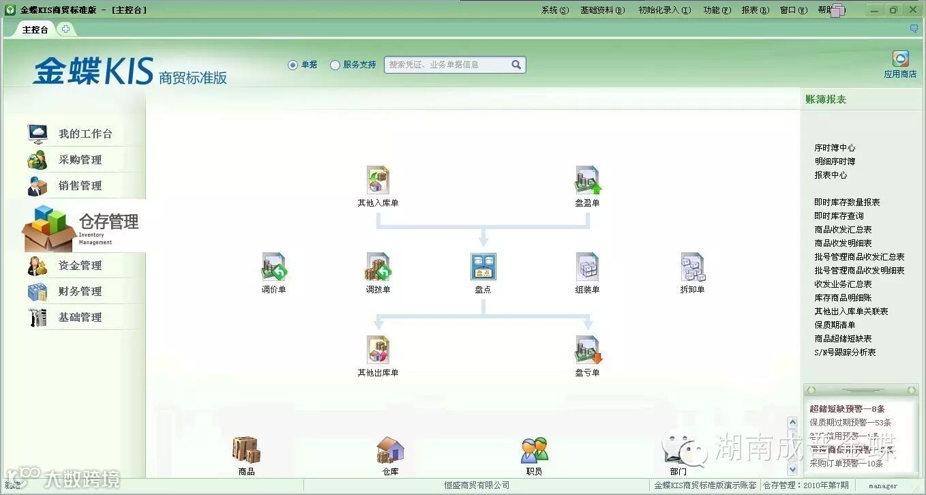This screenshot has width=926, height=495.
Task: Click the 仓存管理 boxes icon
Action: [x=48, y=228]
